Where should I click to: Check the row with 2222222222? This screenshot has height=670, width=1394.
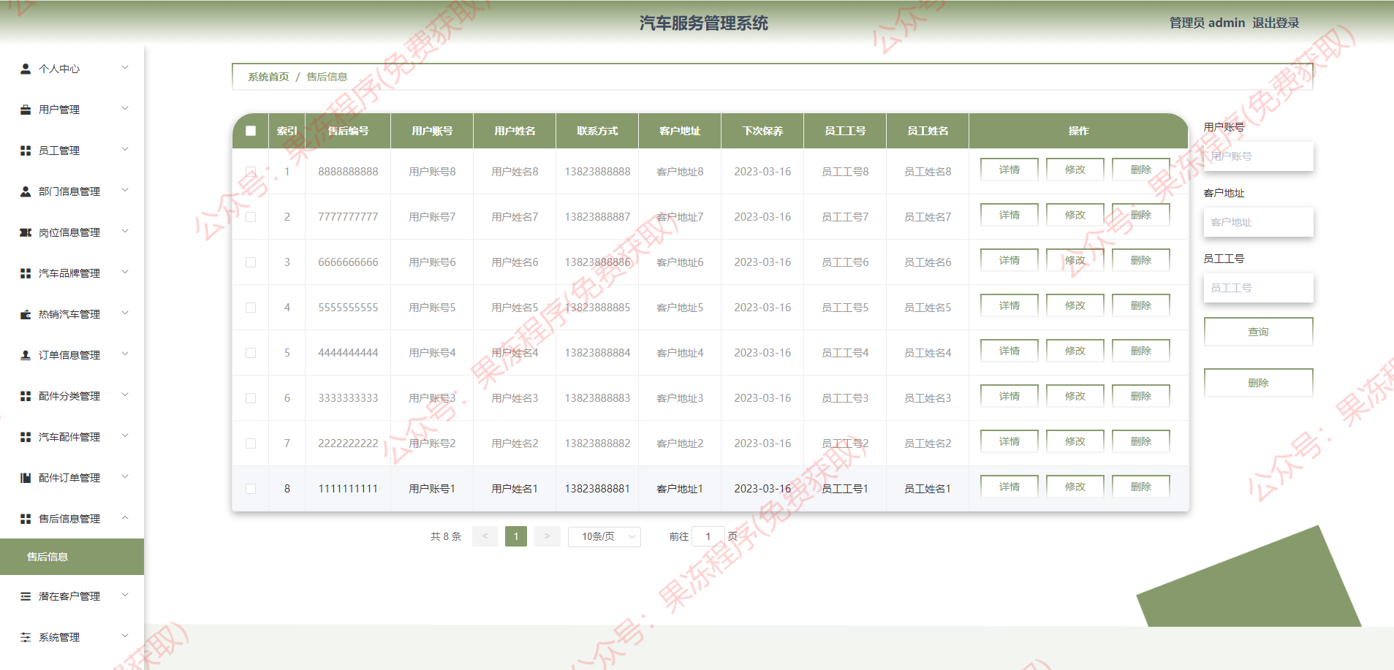click(251, 444)
